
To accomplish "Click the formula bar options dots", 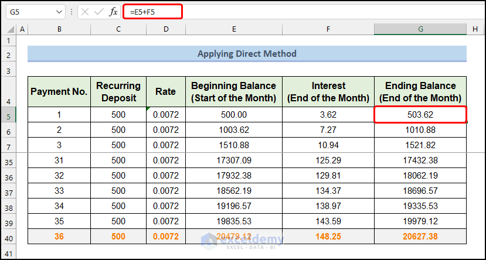I will pos(72,12).
